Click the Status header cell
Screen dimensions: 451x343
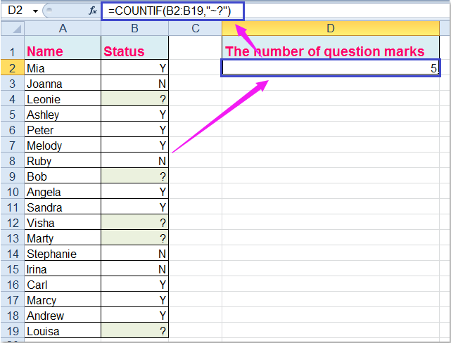click(134, 51)
